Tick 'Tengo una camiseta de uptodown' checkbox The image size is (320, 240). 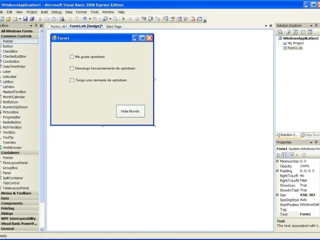coord(72,80)
